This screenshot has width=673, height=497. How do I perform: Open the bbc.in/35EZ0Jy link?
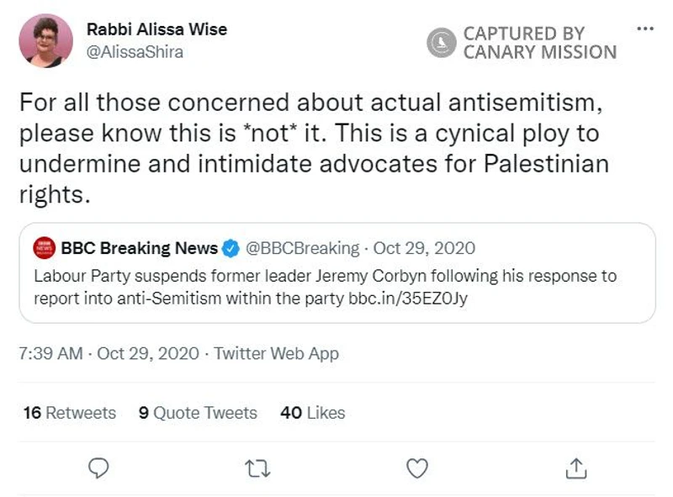point(407,298)
